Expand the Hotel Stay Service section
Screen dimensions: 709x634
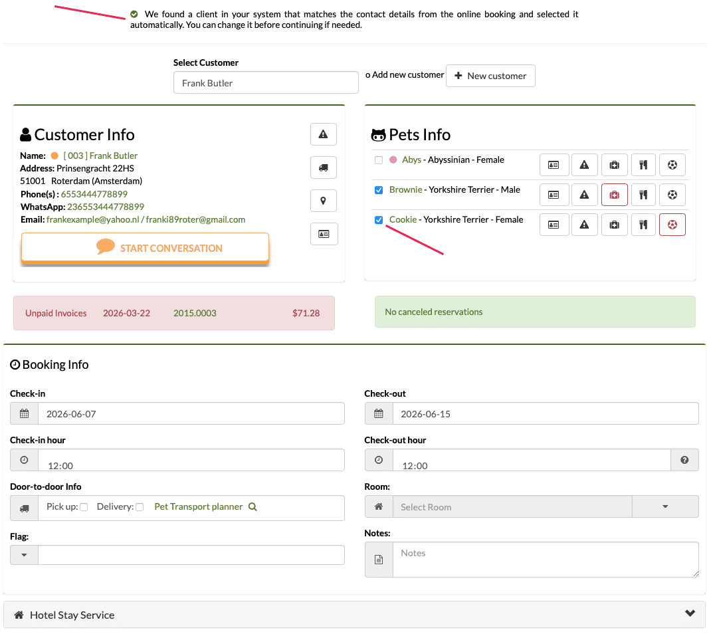click(x=355, y=615)
